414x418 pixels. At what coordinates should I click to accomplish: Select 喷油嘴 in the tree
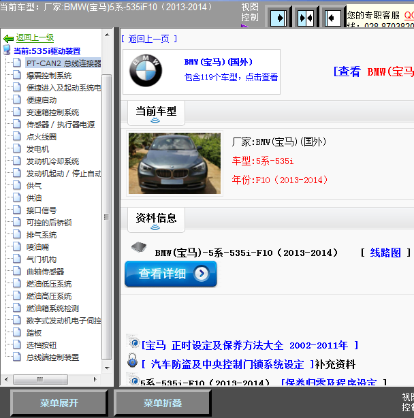pos(37,247)
